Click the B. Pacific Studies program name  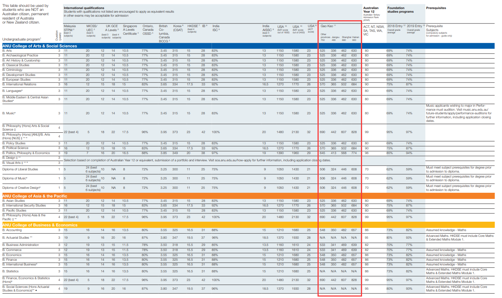[x=14, y=210]
